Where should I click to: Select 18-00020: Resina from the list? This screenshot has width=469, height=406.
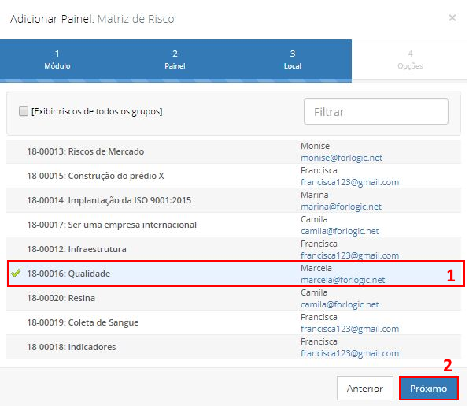click(234, 298)
